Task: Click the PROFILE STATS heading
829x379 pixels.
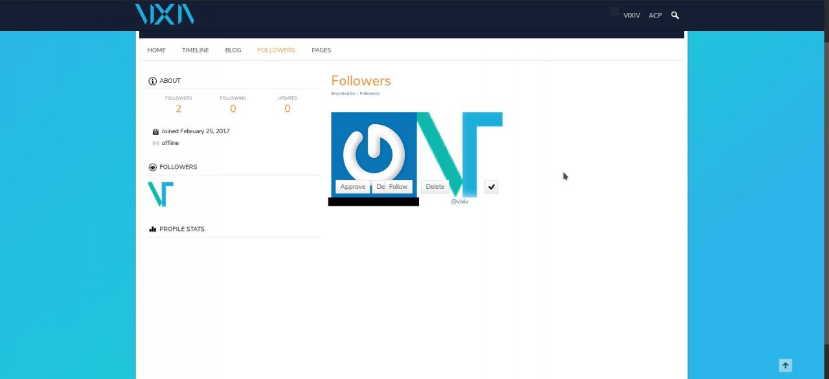Action: [182, 229]
